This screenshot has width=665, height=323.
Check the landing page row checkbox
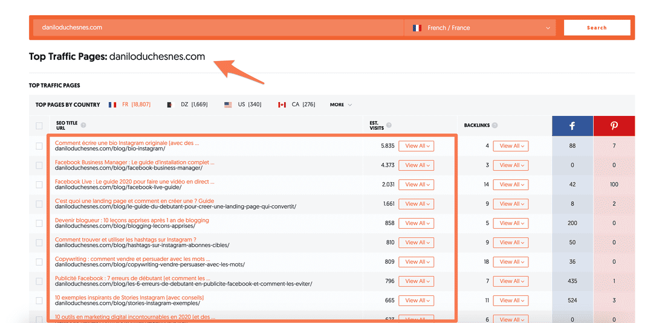coord(39,204)
